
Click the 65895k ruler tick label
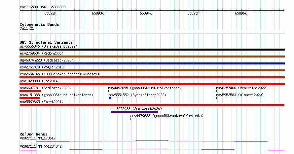193,13
